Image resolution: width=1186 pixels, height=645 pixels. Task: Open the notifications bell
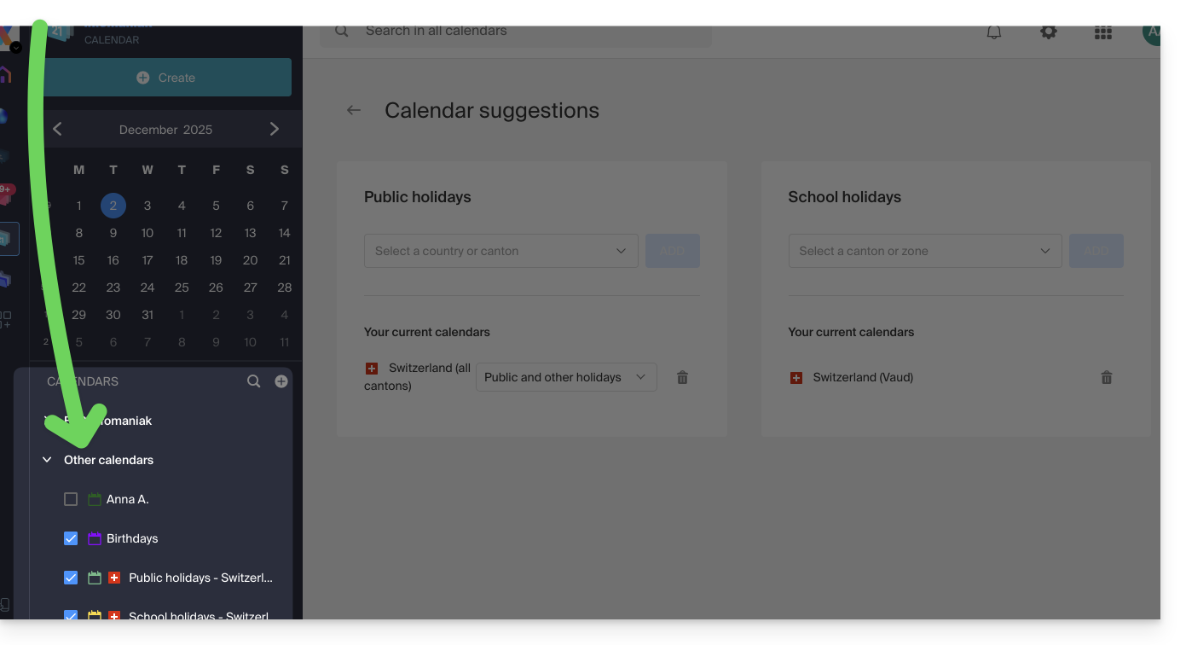click(994, 32)
